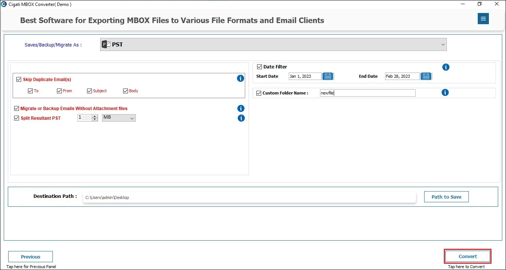The width and height of the screenshot is (506, 270).
Task: Uncheck the Body duplicate criterion
Action: coord(125,91)
